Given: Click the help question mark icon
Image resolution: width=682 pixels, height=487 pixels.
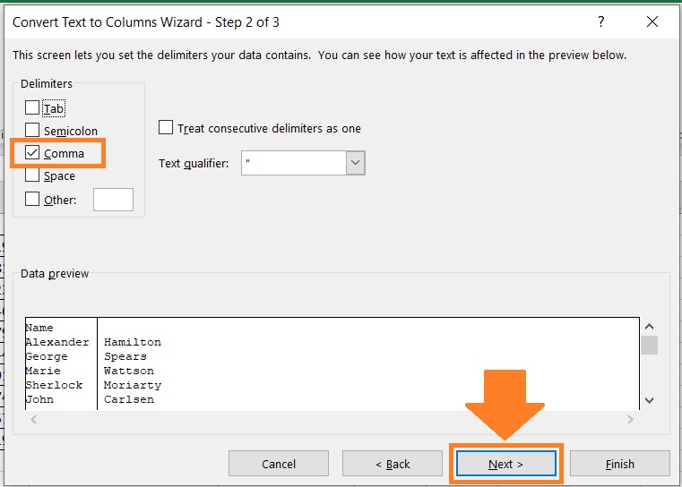Looking at the screenshot, I should click(601, 21).
